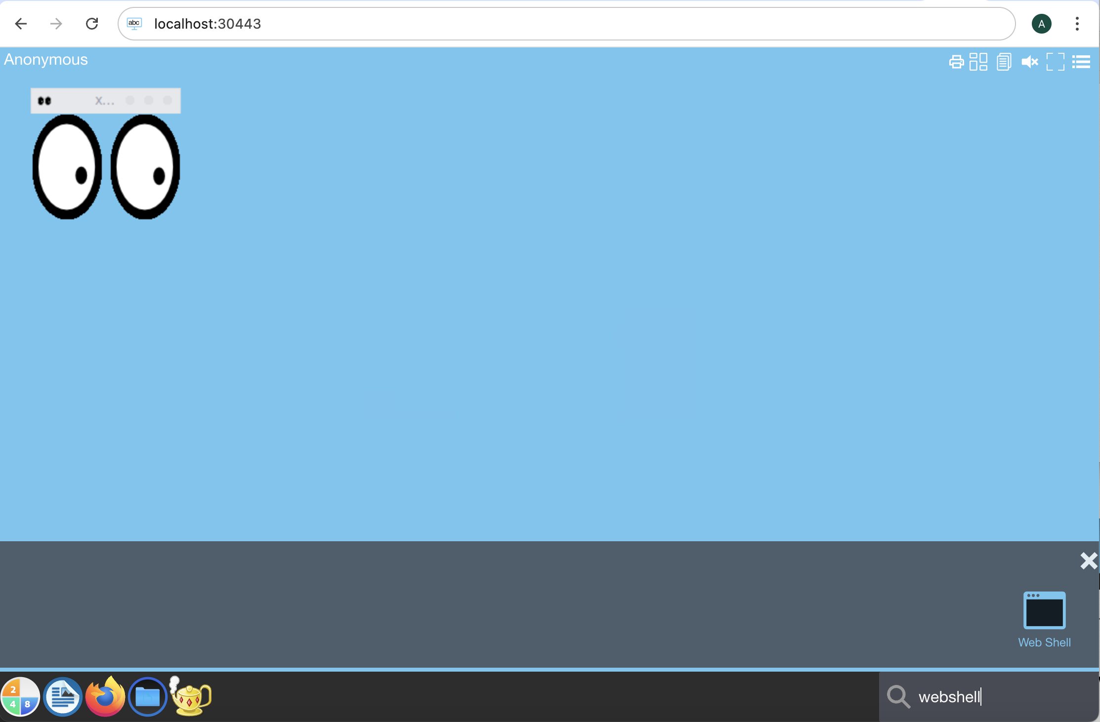The image size is (1100, 722).
Task: Click the site info icon in address bar
Action: (x=134, y=24)
